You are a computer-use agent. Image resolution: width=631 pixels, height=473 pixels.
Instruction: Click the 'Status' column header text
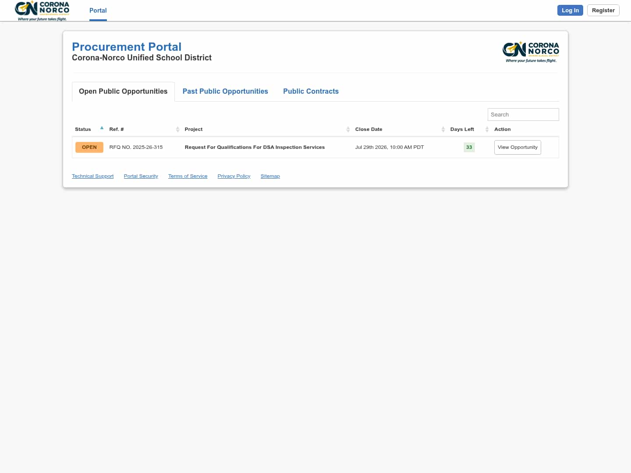point(83,129)
